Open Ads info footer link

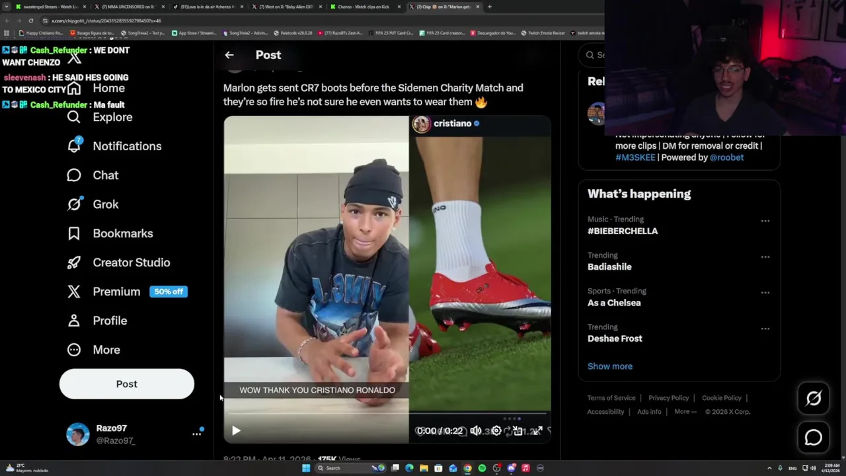[x=649, y=412]
